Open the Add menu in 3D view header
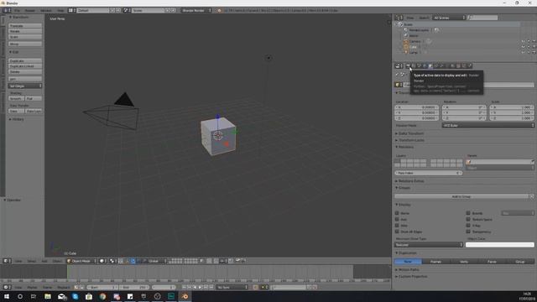The image size is (537, 302). (x=44, y=261)
